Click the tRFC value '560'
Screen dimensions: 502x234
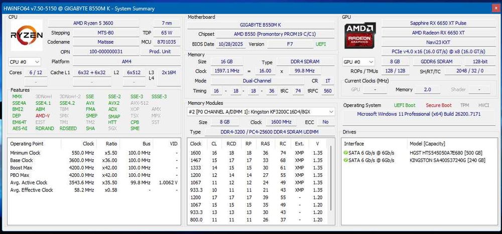[x=328, y=91]
